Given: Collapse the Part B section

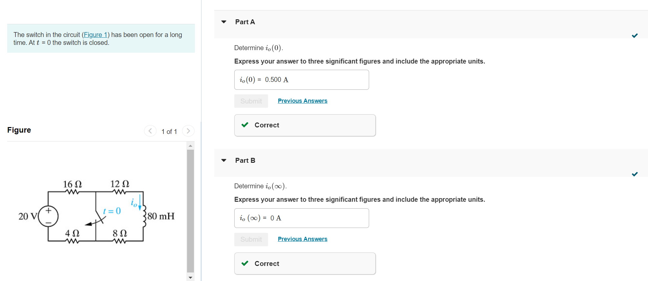Looking at the screenshot, I should click(224, 160).
